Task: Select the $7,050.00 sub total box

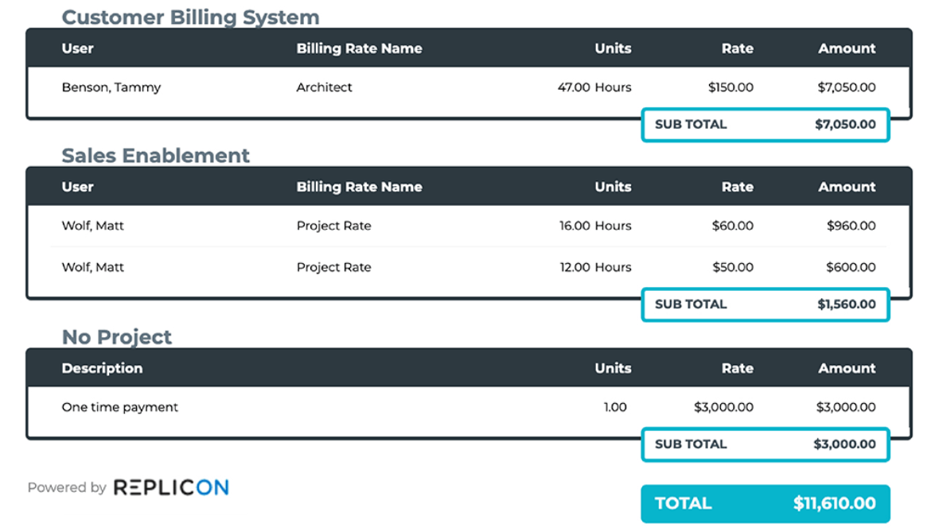Action: coord(765,125)
